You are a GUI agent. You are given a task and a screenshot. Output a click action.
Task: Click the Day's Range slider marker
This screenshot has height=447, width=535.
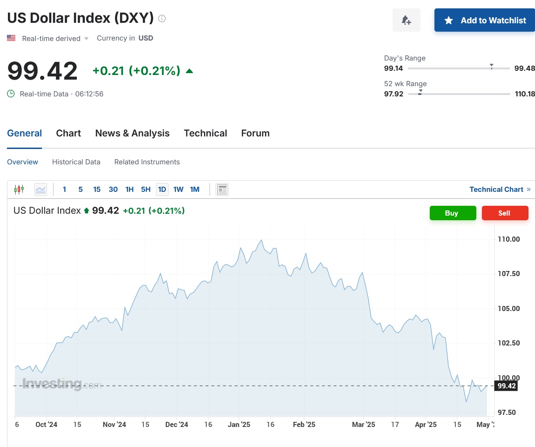[492, 67]
